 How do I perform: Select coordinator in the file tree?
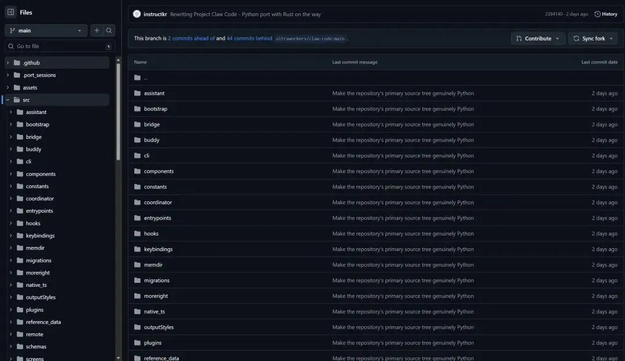point(40,198)
